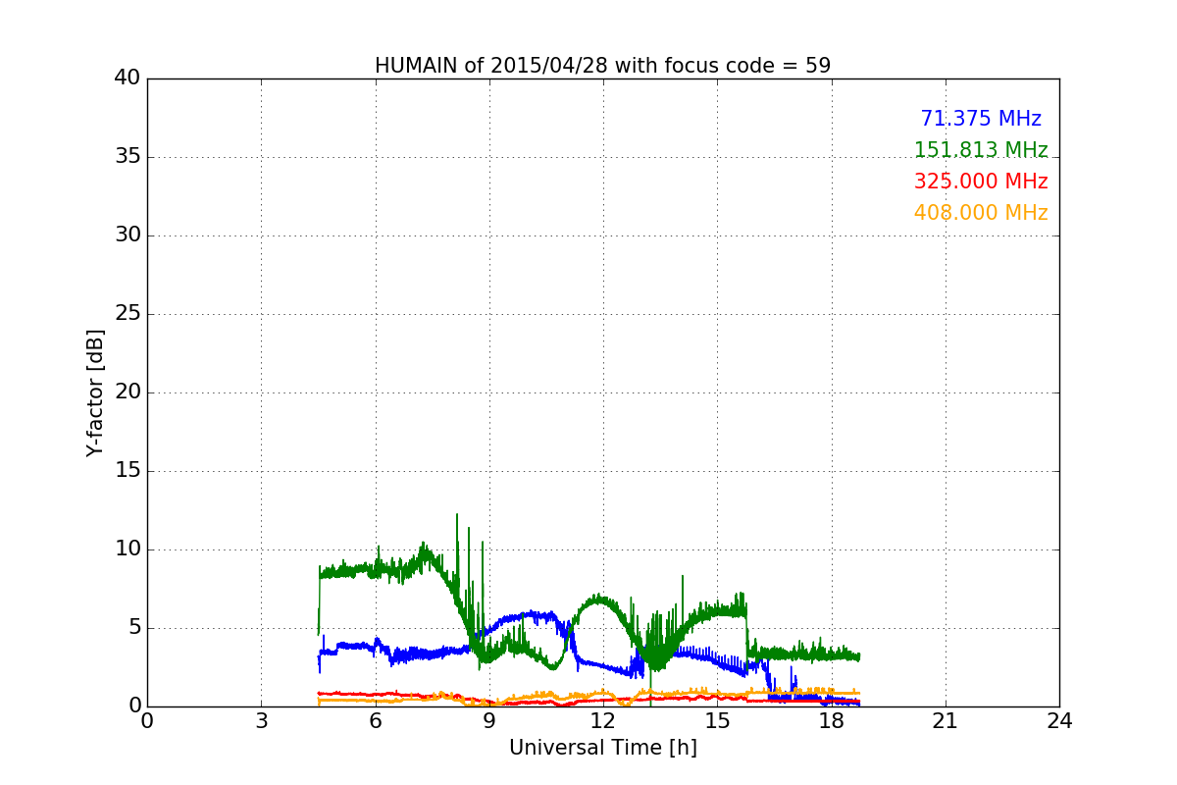Click the x-axis tick label 3
The width and height of the screenshot is (1177, 785).
[261, 721]
